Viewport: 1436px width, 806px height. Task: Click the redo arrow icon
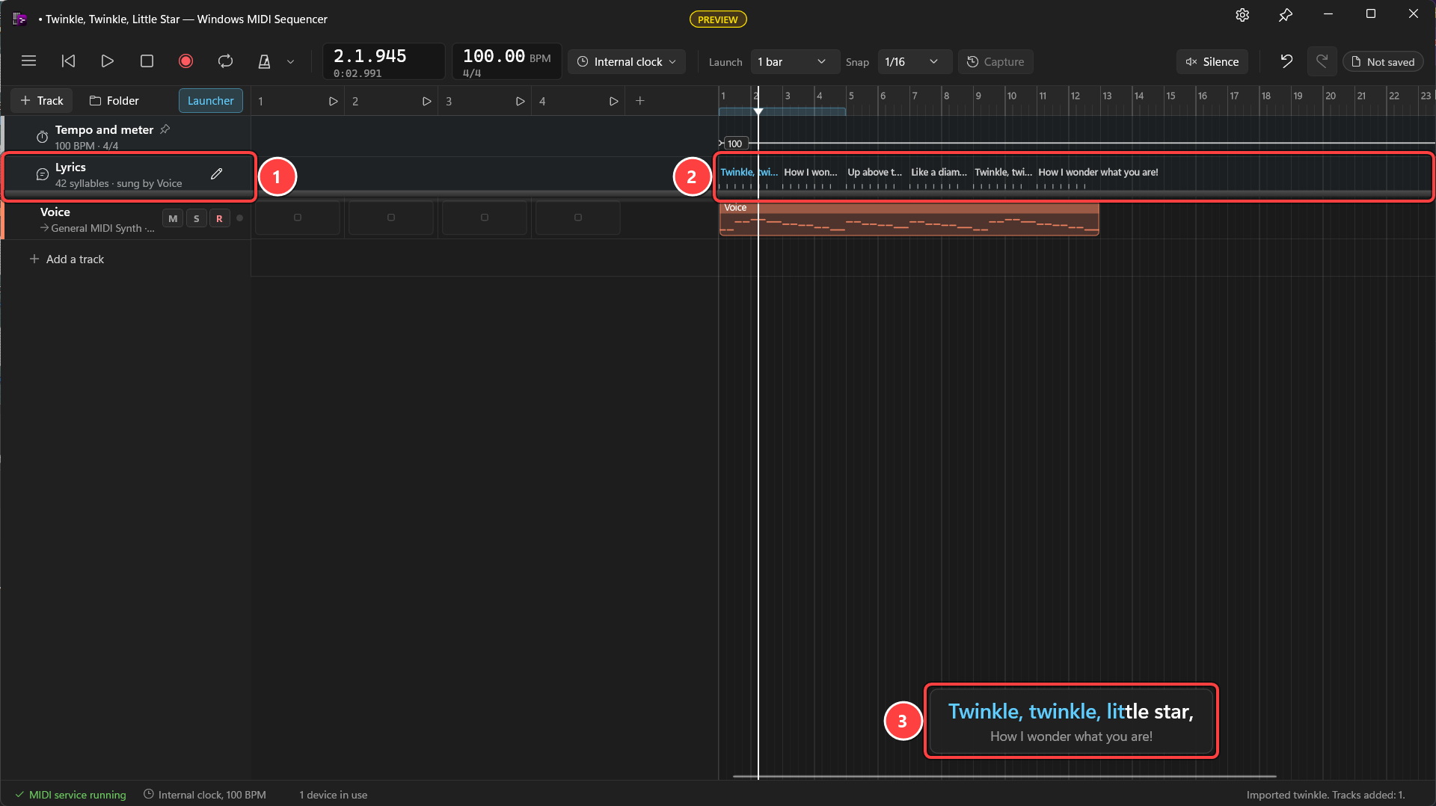1322,61
